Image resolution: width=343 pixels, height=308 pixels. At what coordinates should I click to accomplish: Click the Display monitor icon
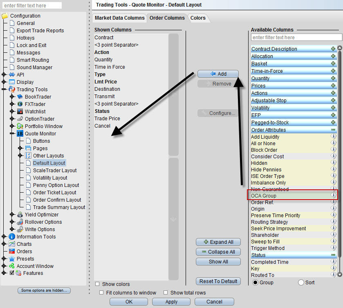click(x=12, y=82)
